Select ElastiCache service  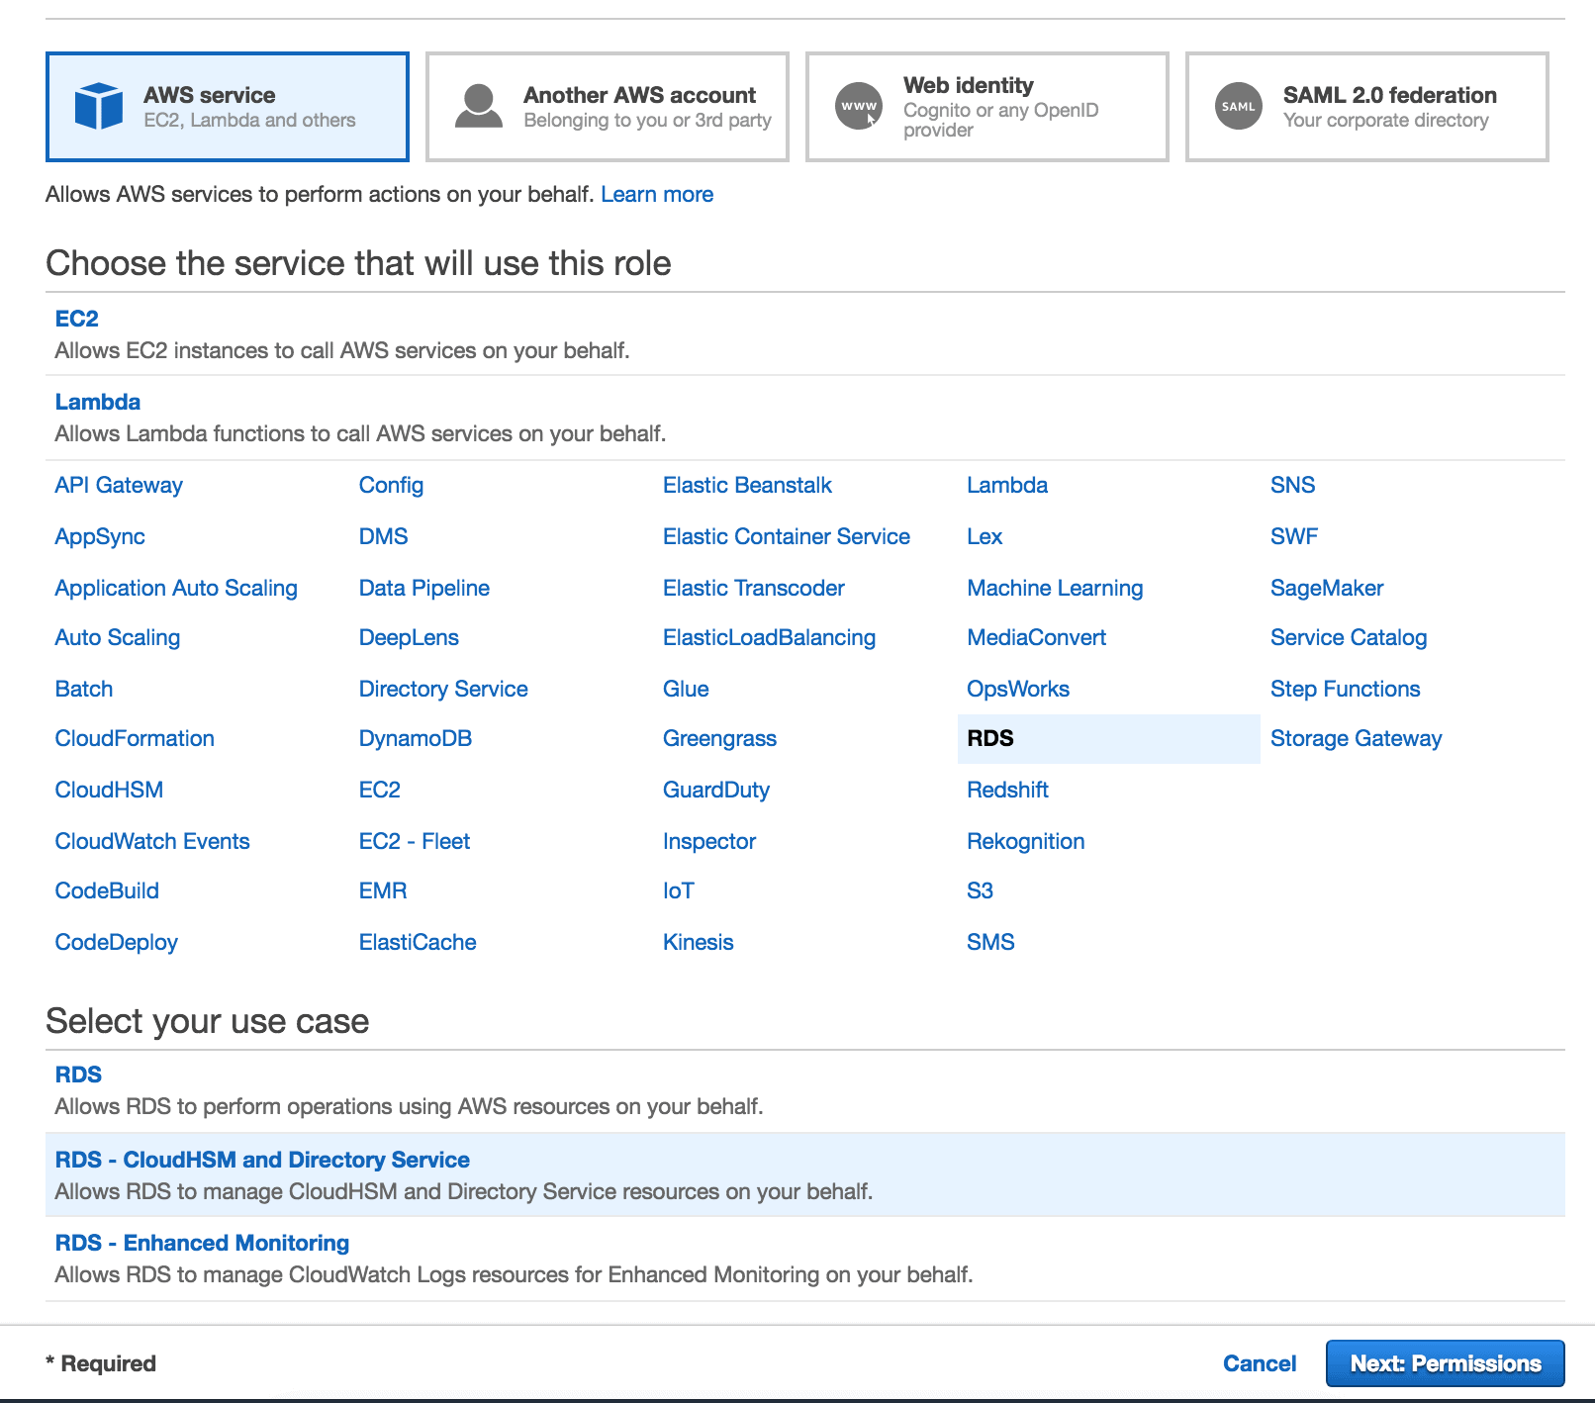tap(418, 942)
